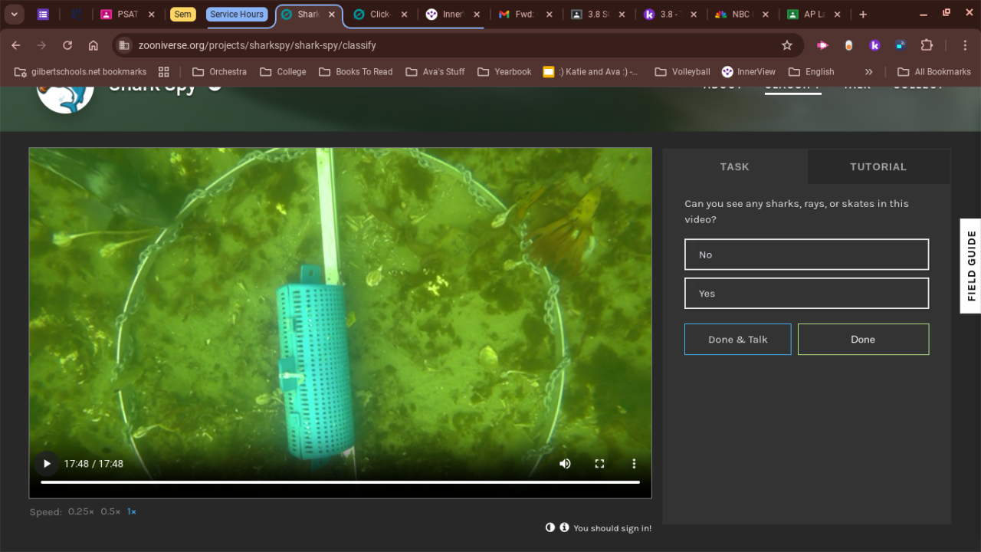Play the shark video
The height and width of the screenshot is (552, 981).
(x=47, y=463)
